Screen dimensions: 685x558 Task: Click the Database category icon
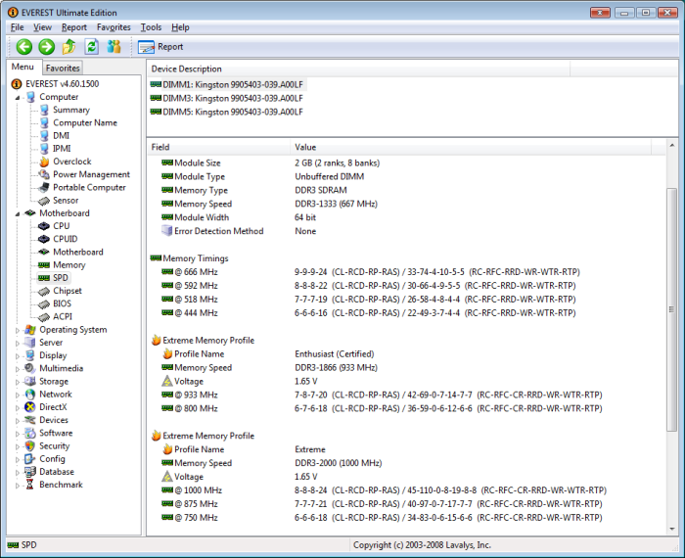point(29,472)
